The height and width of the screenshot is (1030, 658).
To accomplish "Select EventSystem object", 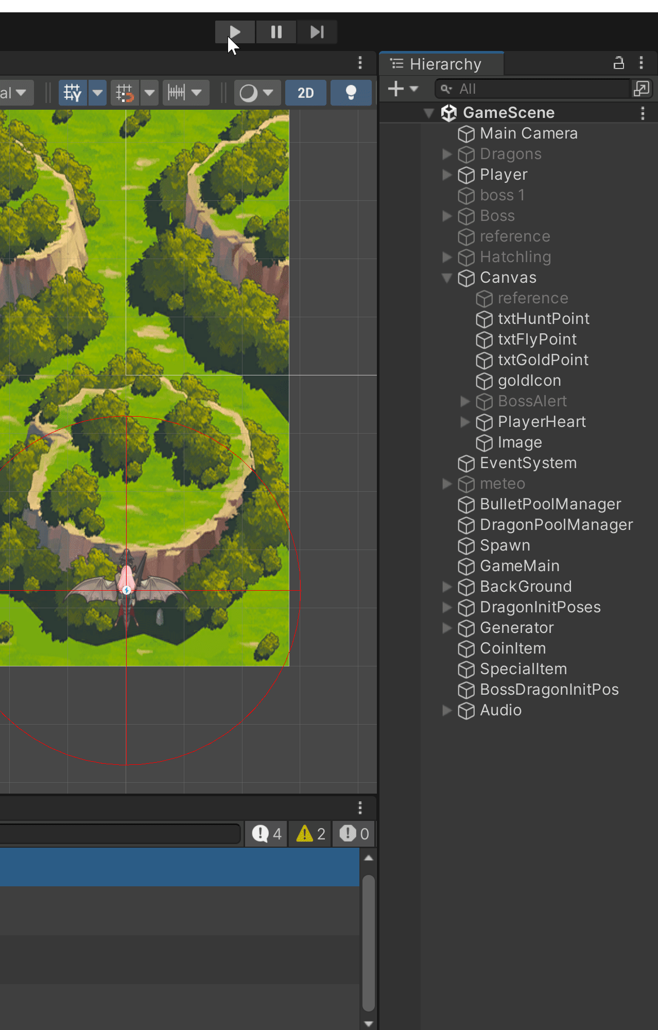I will pyautogui.click(x=528, y=463).
